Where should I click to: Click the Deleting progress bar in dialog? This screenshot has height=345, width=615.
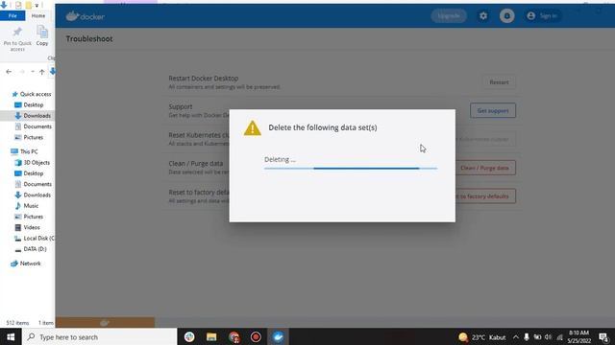tap(351, 169)
